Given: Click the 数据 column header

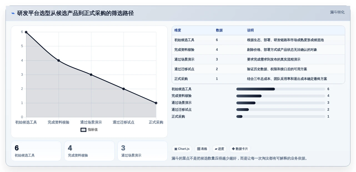Looking at the screenshot, I should pyautogui.click(x=219, y=30).
